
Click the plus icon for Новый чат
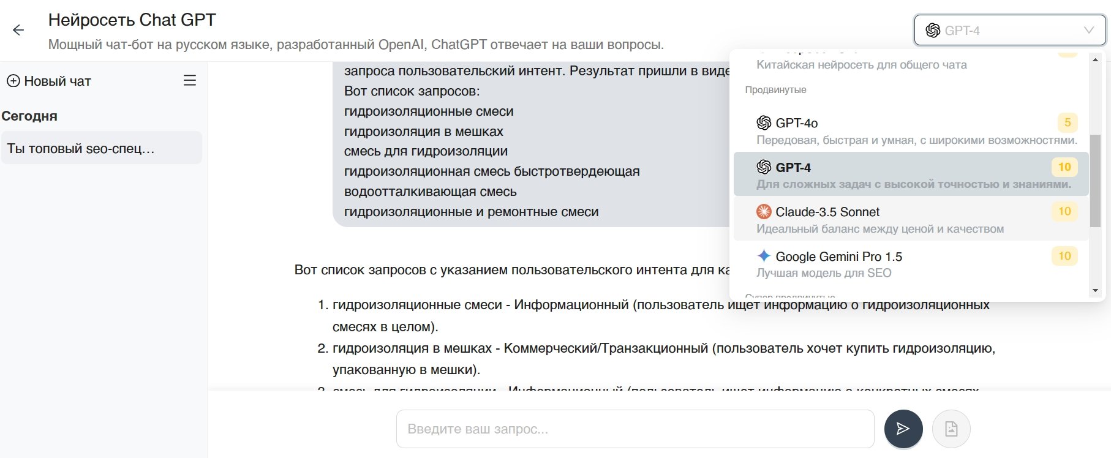click(13, 81)
